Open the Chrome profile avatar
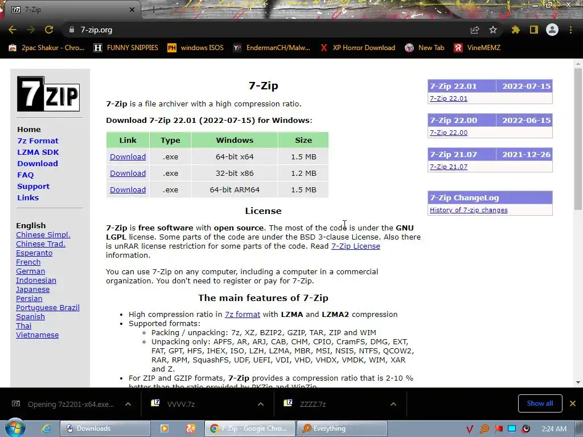Image resolution: width=583 pixels, height=437 pixels. 552,30
